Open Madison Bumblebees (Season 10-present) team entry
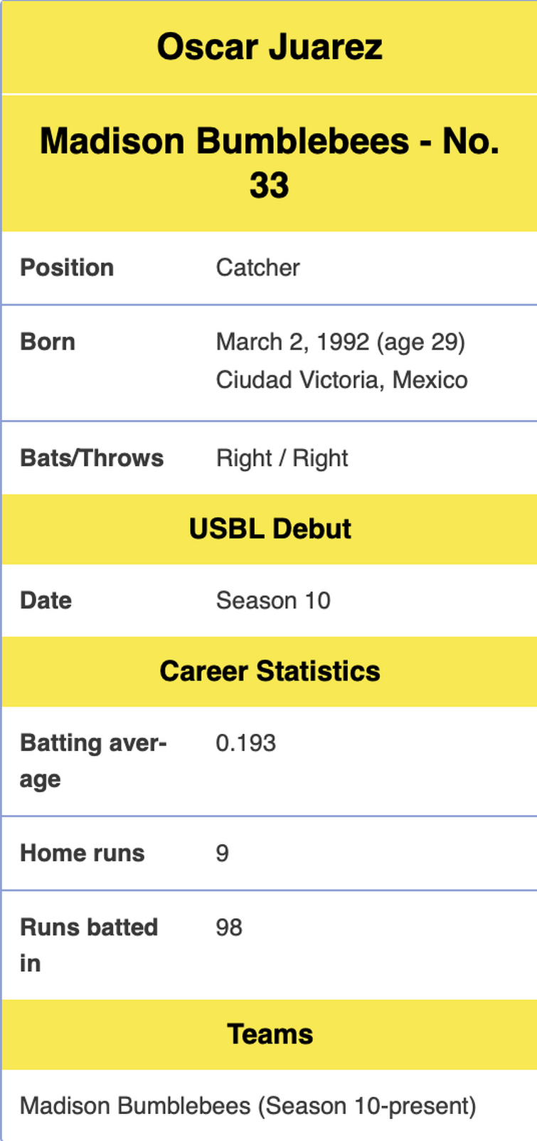 coord(248,1105)
